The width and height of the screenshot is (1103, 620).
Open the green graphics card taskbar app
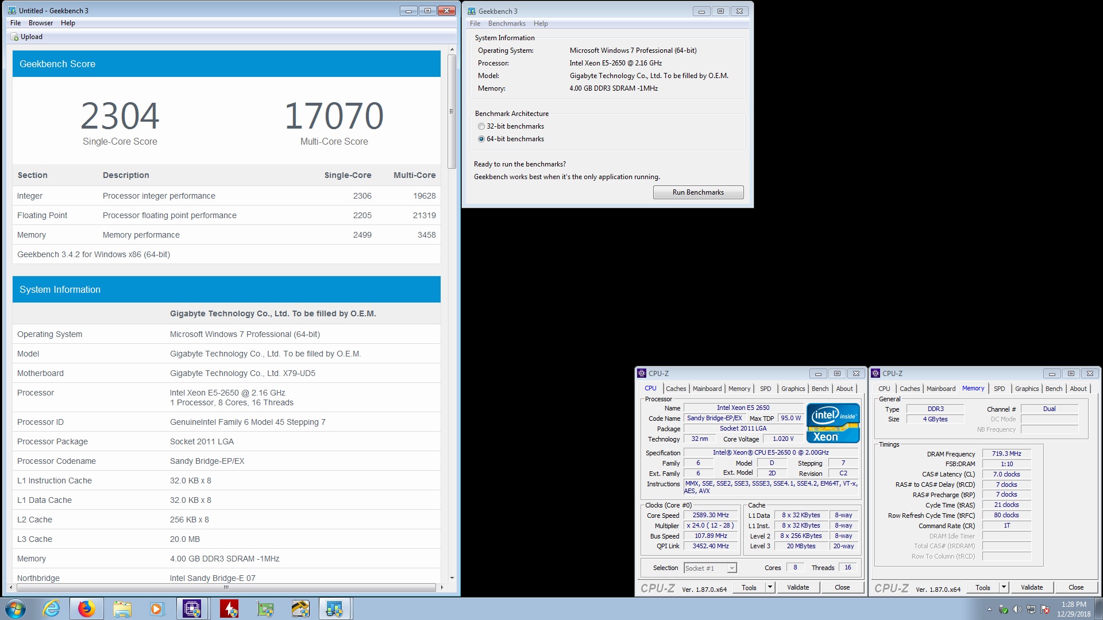pos(265,609)
